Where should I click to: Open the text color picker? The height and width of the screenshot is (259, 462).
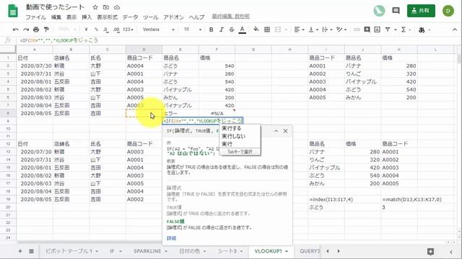[243, 29]
